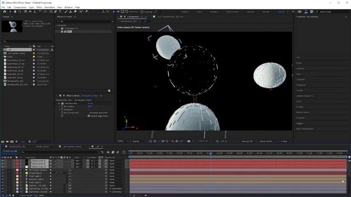Click label color swatch of Point Light 2
This screenshot has width=351, height=197.
(x=17, y=176)
